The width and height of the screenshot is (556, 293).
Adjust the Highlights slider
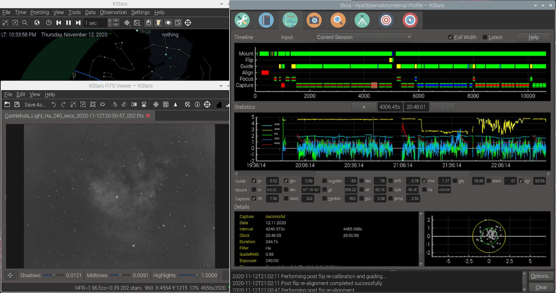(x=189, y=275)
